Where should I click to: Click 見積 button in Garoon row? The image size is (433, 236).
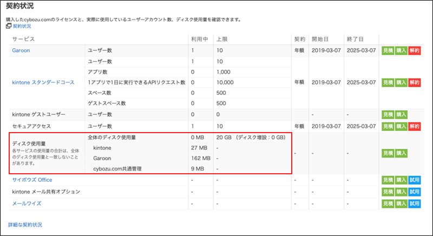388,50
